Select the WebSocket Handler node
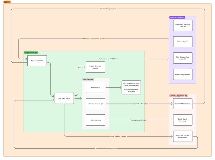The width and height of the screenshot is (215, 160). tap(37, 61)
